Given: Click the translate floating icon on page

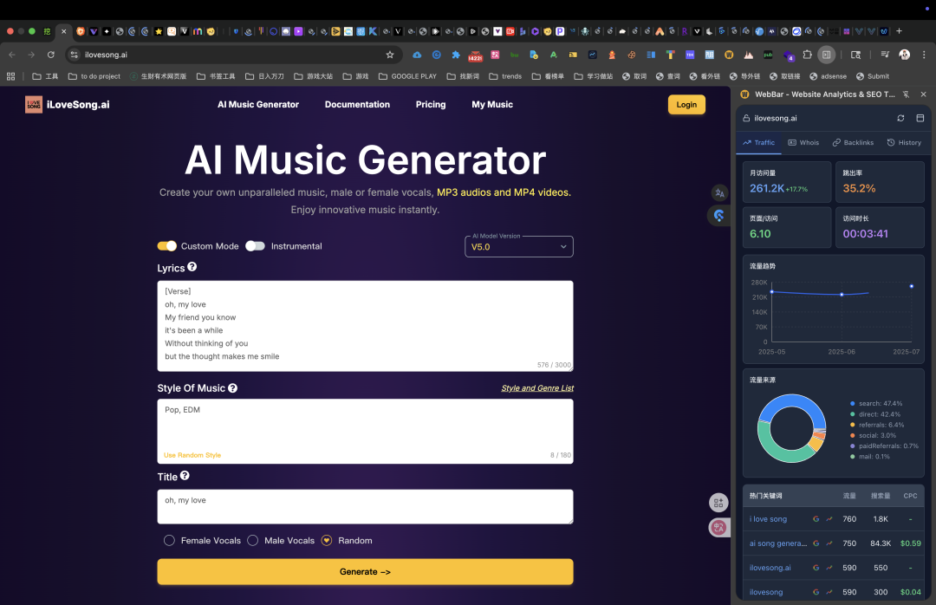Looking at the screenshot, I should tap(720, 193).
